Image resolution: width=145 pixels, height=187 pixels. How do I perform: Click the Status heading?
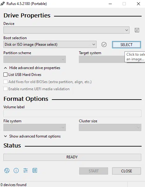click(x=12, y=146)
